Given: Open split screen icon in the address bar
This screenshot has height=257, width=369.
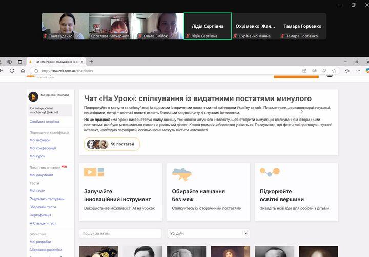Looking at the screenshot, I should point(304,71).
